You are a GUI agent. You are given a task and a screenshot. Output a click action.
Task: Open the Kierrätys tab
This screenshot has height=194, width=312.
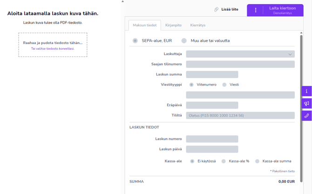pos(197,26)
